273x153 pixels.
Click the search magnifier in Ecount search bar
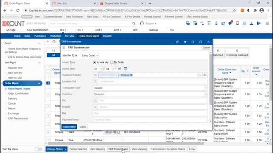pyautogui.click(x=134, y=23)
